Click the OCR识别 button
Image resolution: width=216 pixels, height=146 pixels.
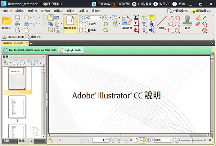click(x=121, y=4)
